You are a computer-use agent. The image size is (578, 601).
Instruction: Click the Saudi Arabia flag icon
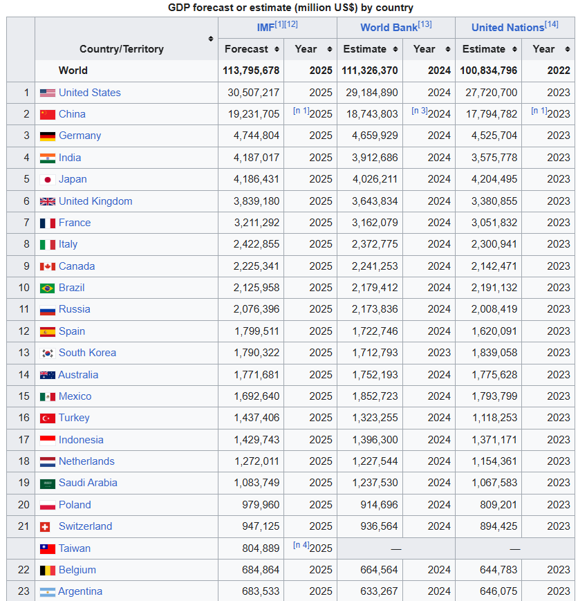pyautogui.click(x=48, y=483)
